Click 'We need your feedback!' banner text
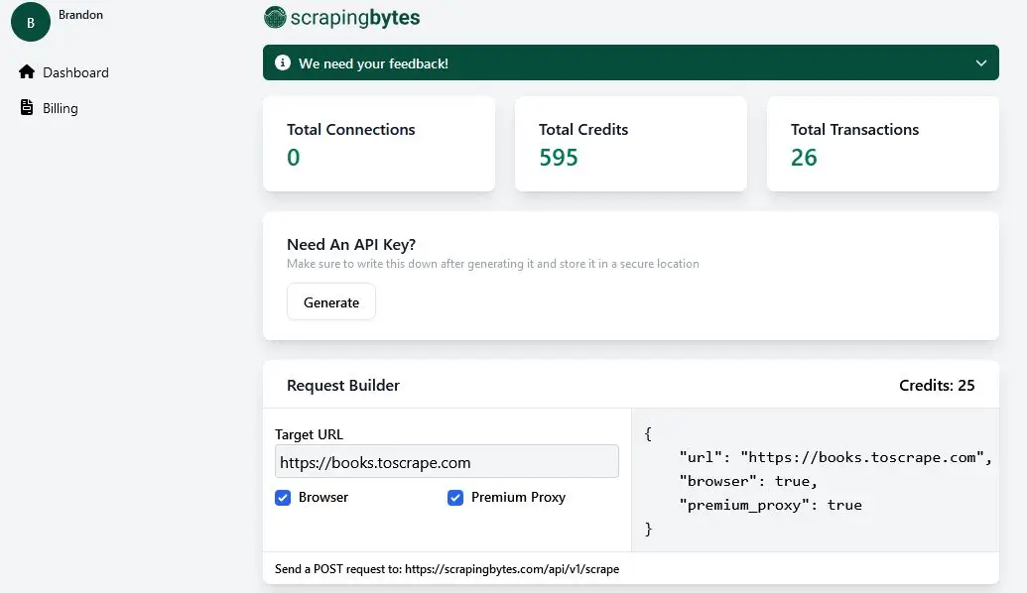Image resolution: width=1027 pixels, height=593 pixels. point(373,63)
